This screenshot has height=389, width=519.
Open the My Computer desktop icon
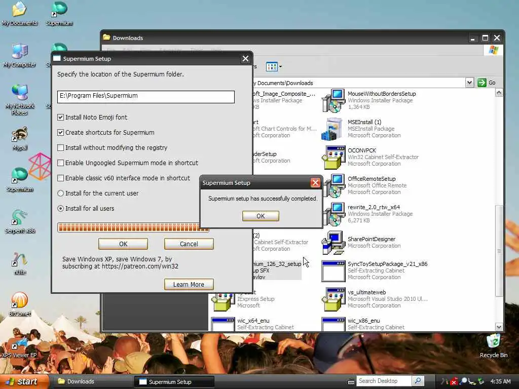point(19,55)
